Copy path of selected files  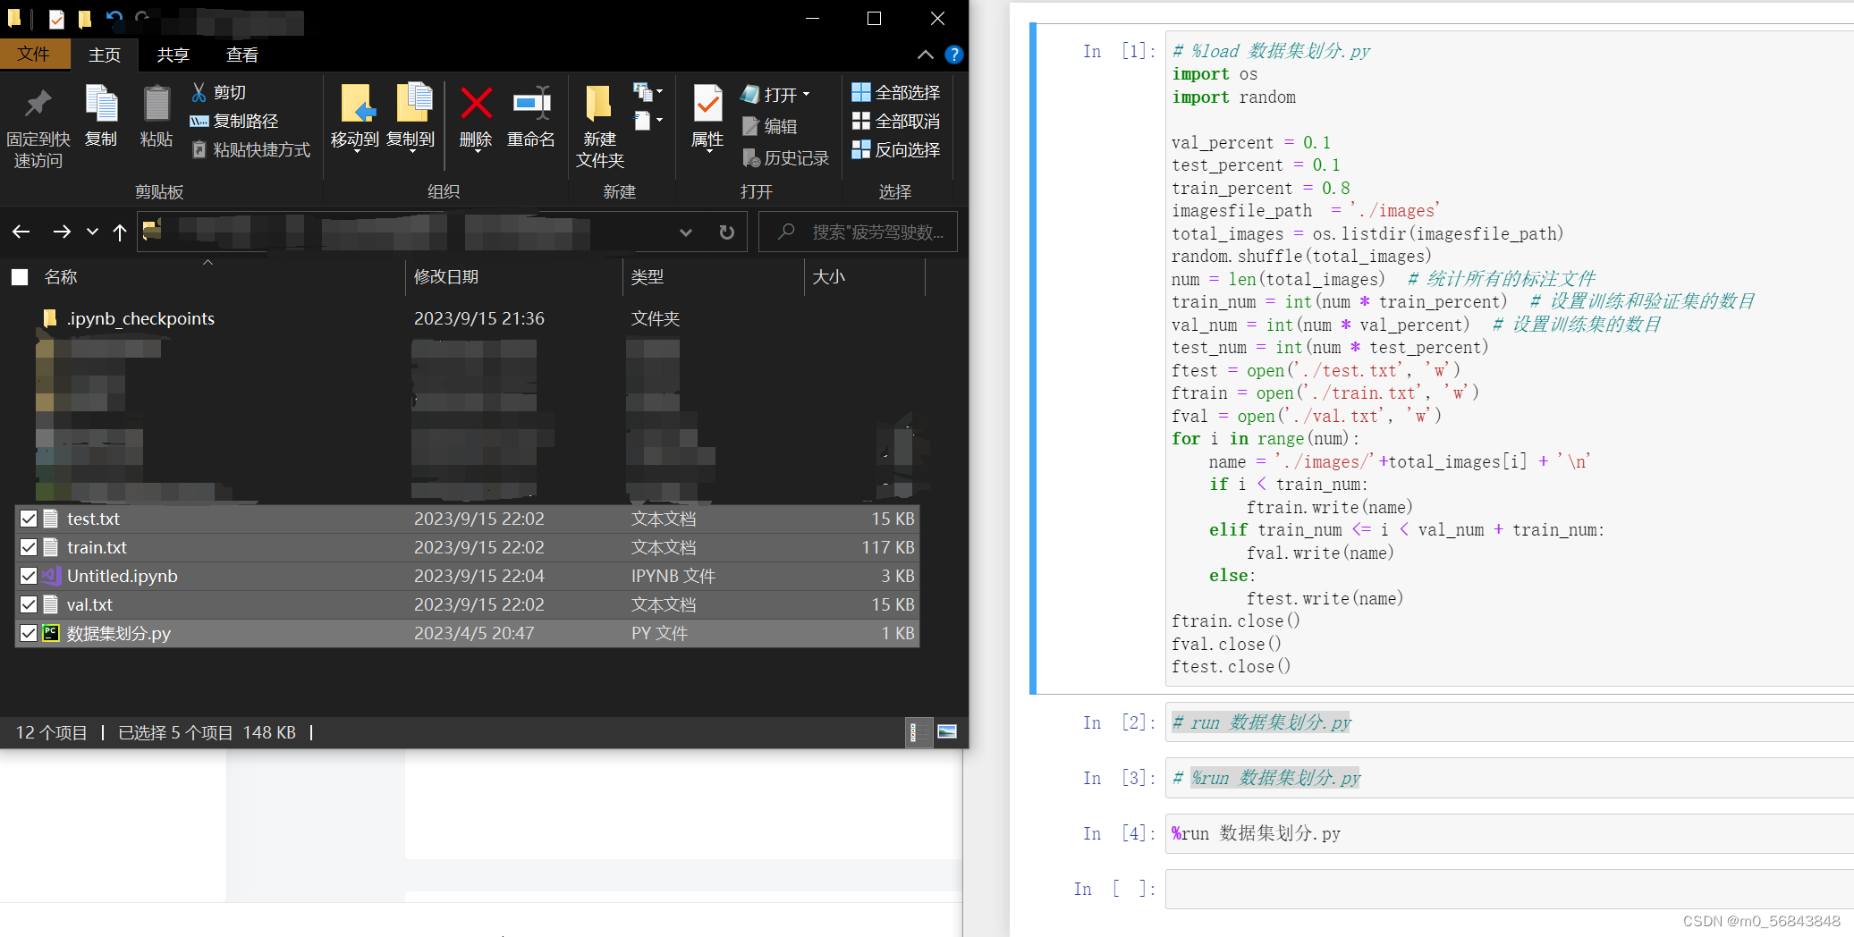(235, 121)
